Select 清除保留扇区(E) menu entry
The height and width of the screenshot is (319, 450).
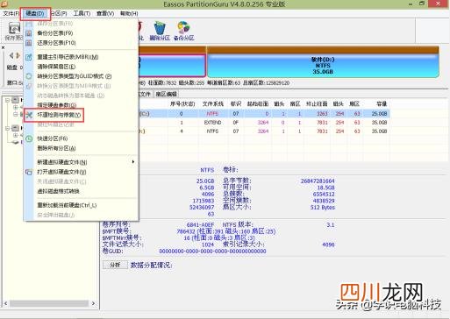pyautogui.click(x=56, y=67)
